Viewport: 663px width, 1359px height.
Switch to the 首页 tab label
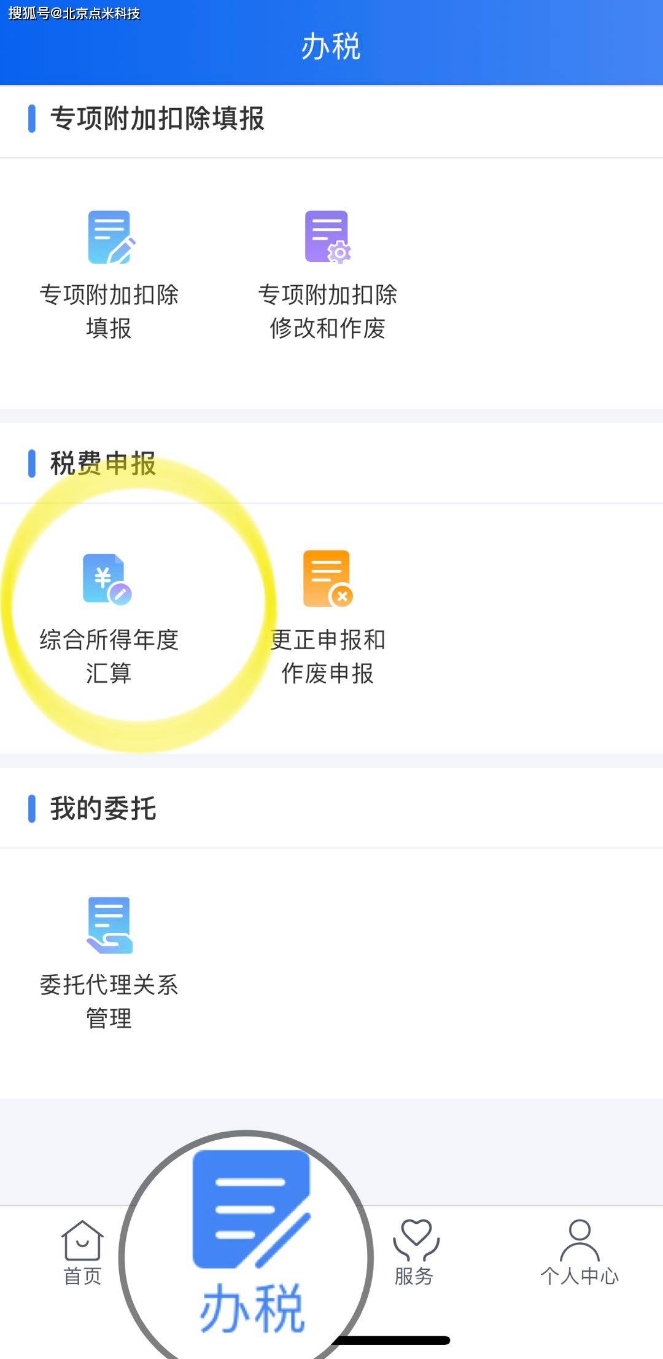(x=82, y=1277)
